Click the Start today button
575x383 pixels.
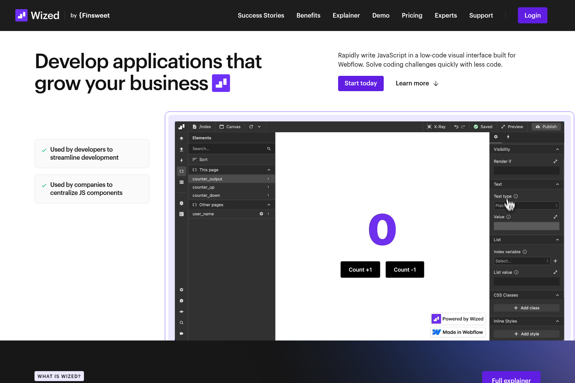click(361, 83)
